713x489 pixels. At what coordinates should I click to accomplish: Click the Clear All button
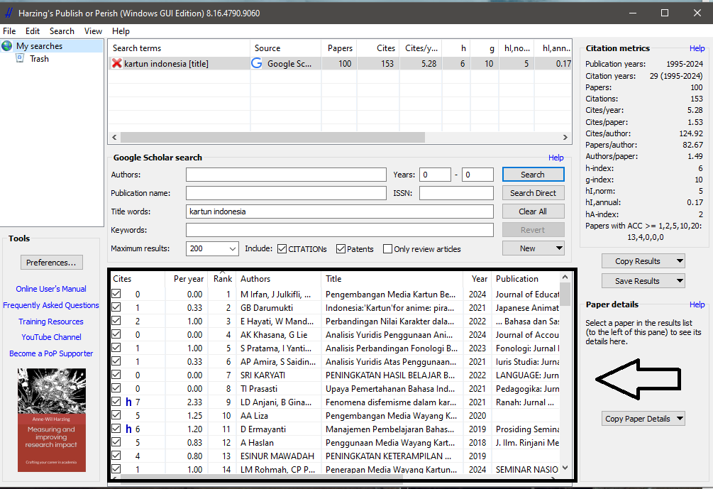[x=533, y=211]
